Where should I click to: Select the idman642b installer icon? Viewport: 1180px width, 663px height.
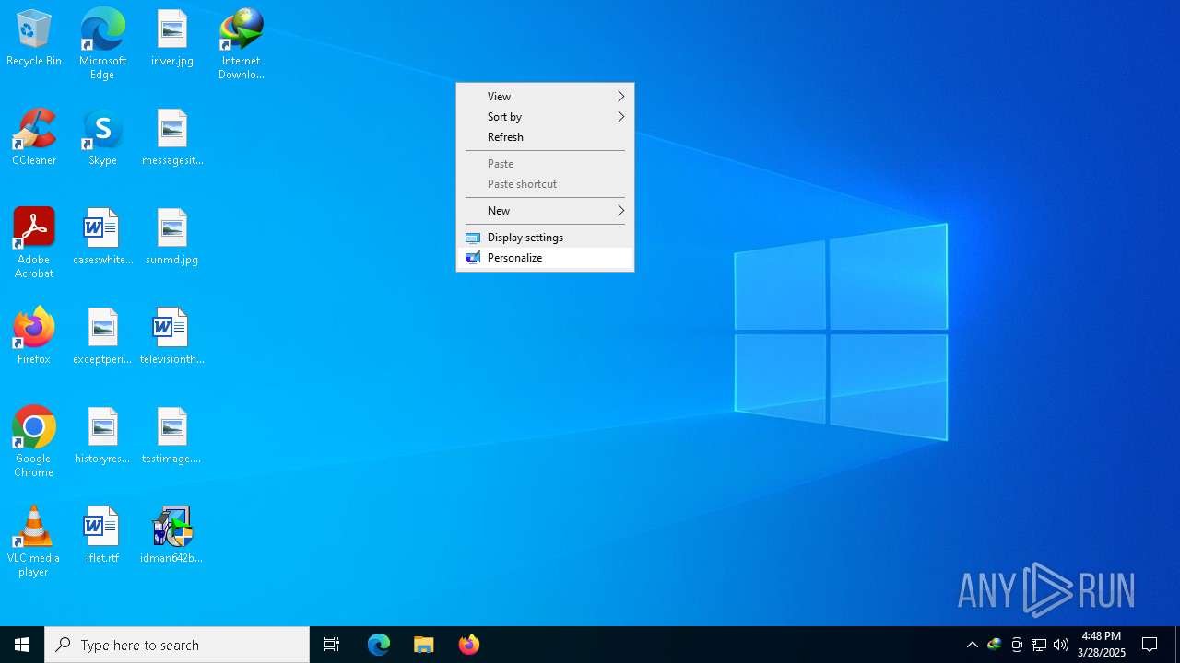[172, 536]
